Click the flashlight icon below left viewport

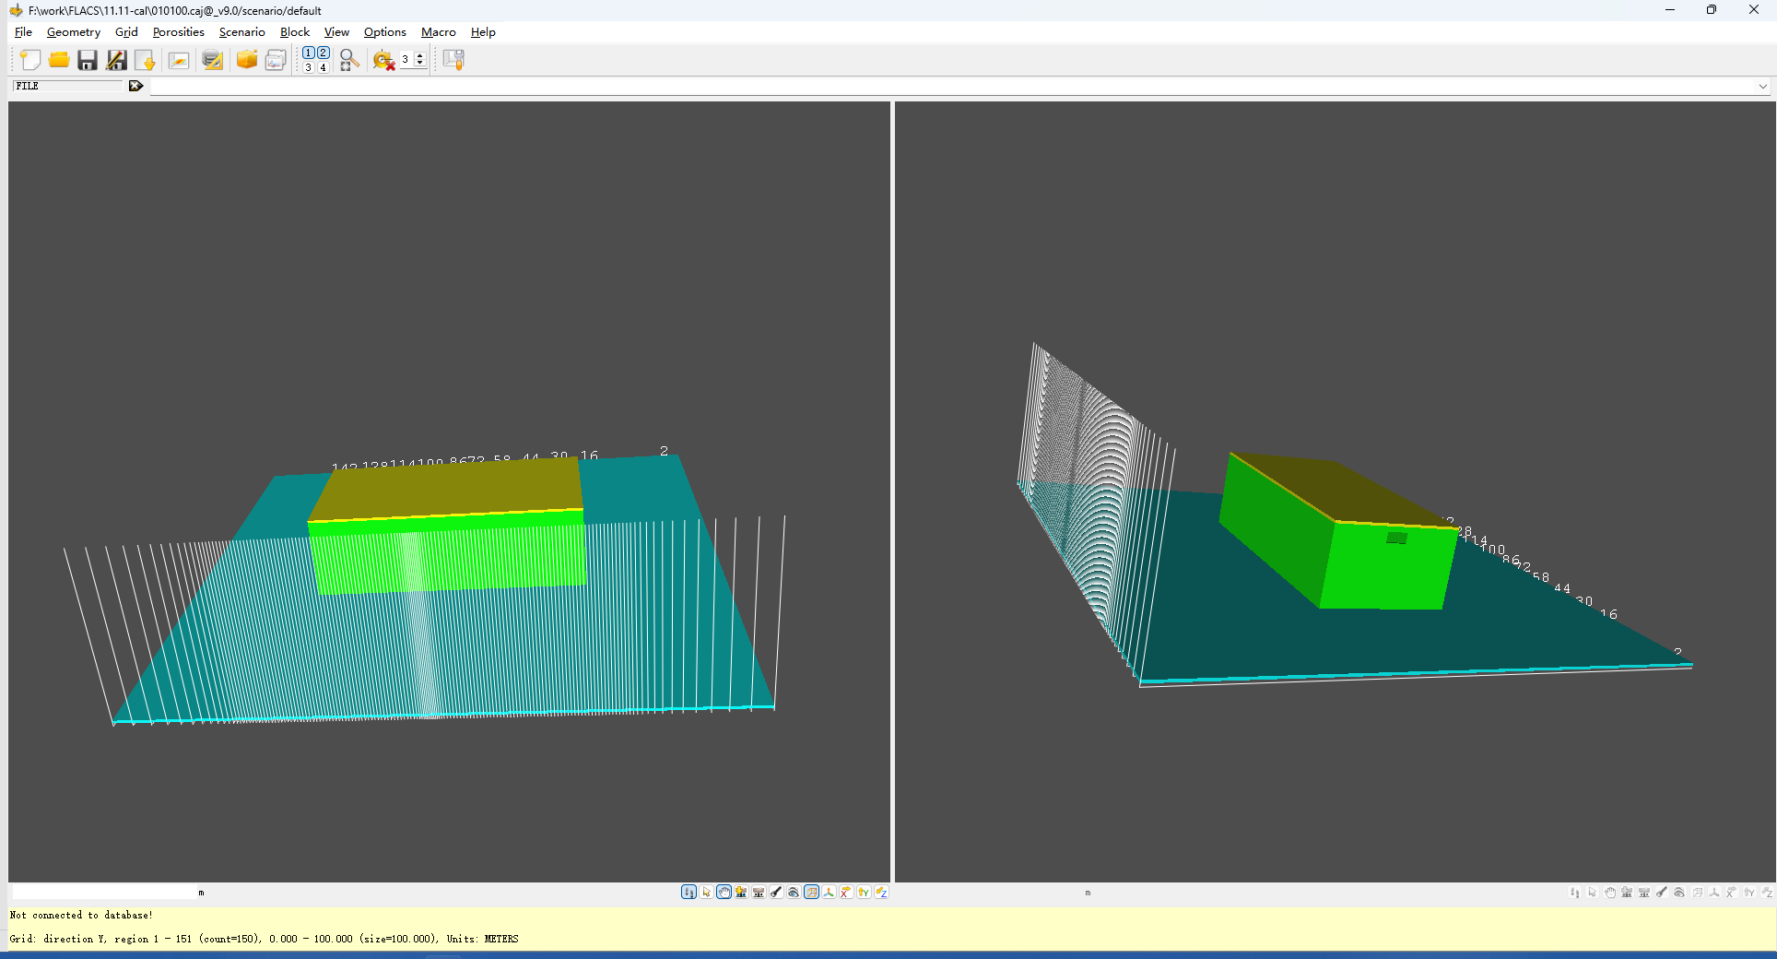(x=776, y=892)
